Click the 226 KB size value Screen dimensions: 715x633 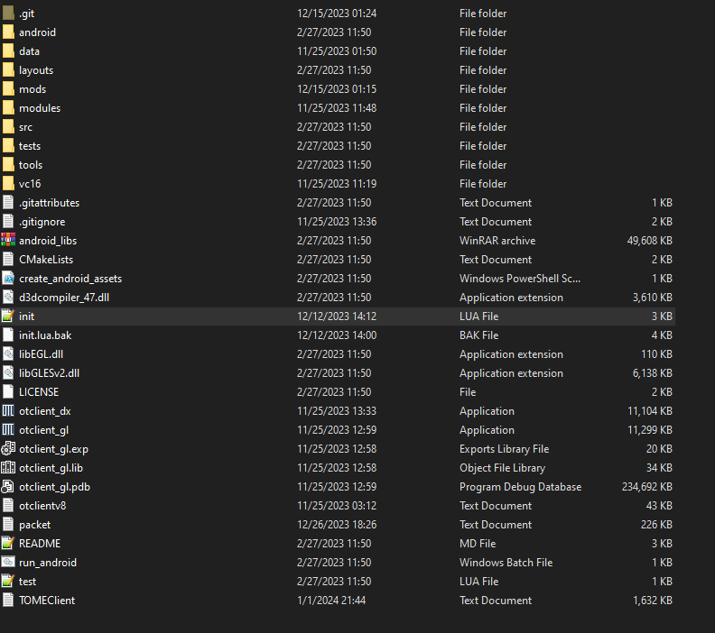pyautogui.click(x=656, y=525)
